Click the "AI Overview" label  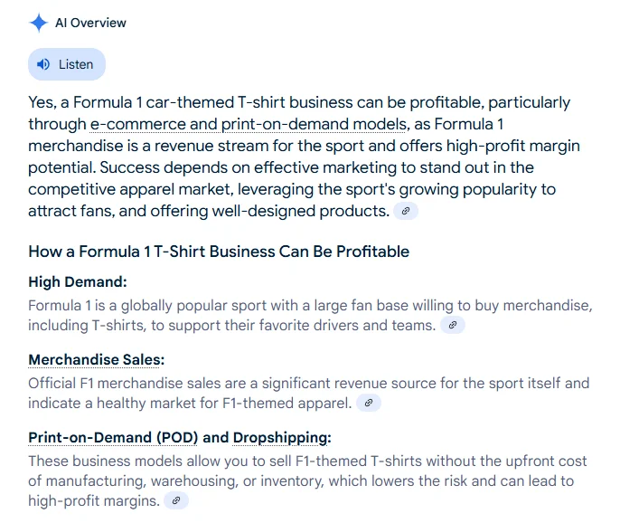point(90,23)
